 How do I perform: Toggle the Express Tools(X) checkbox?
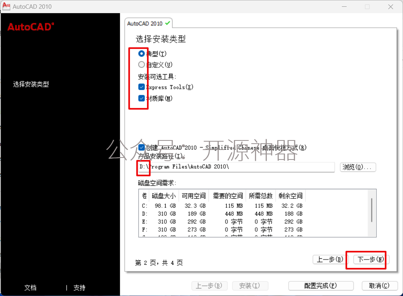click(x=141, y=87)
